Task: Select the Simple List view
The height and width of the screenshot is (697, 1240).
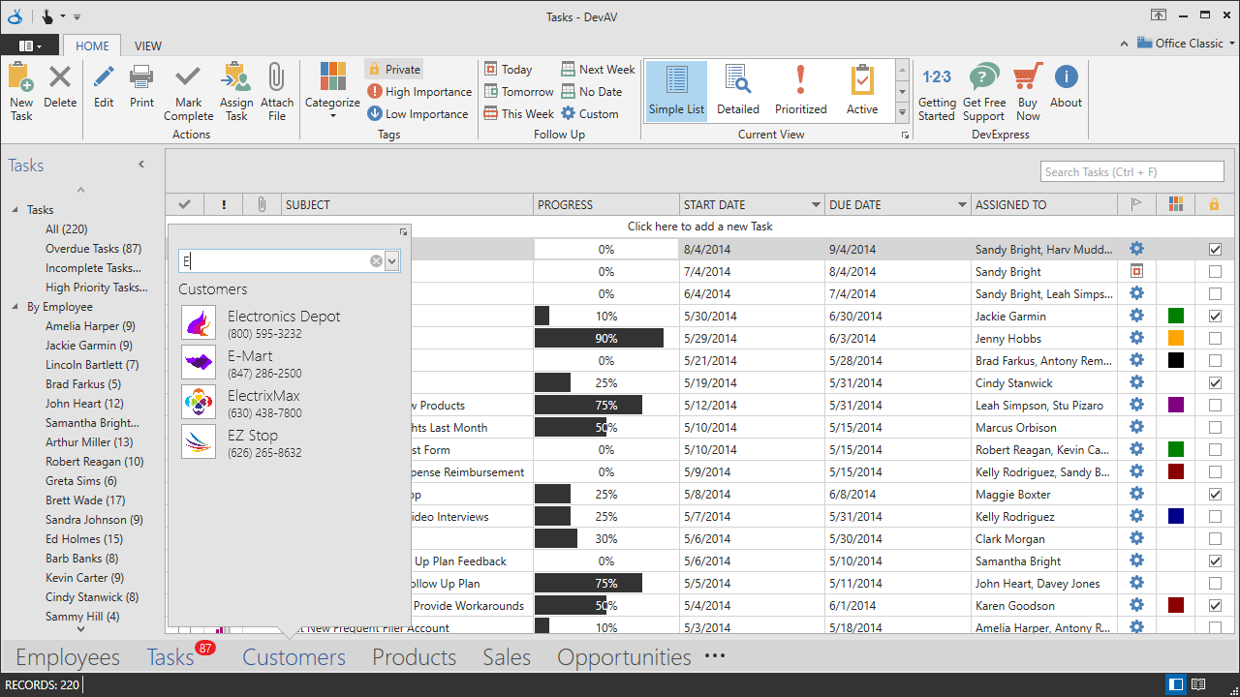Action: click(x=676, y=89)
